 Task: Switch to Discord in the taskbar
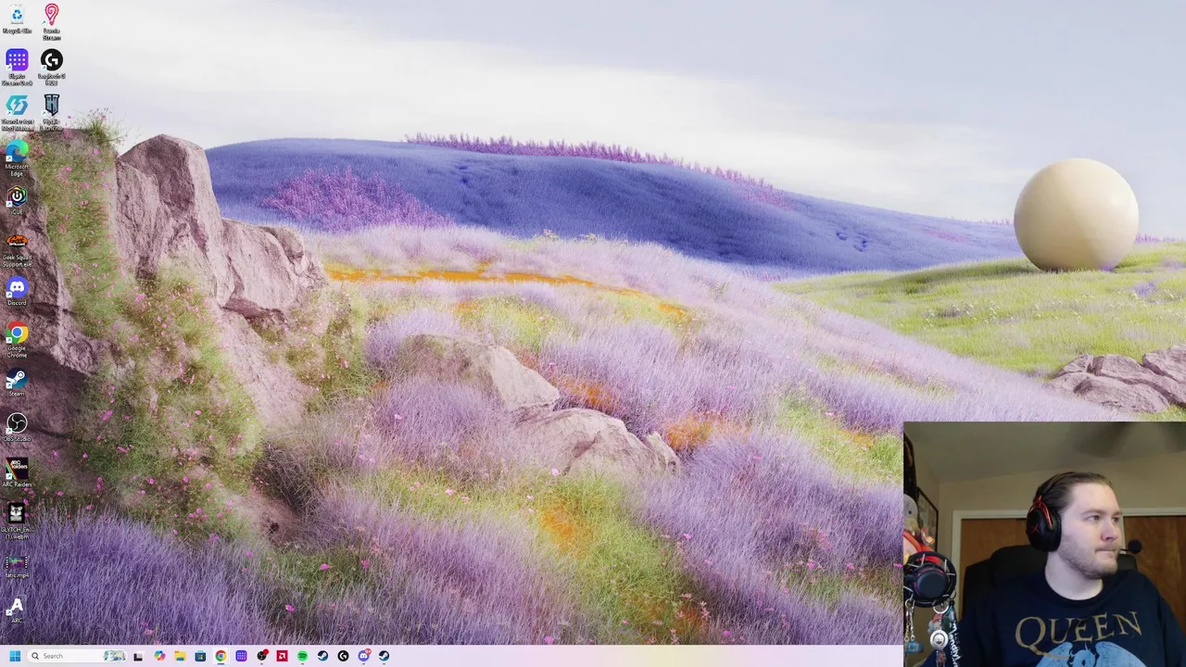click(x=364, y=656)
